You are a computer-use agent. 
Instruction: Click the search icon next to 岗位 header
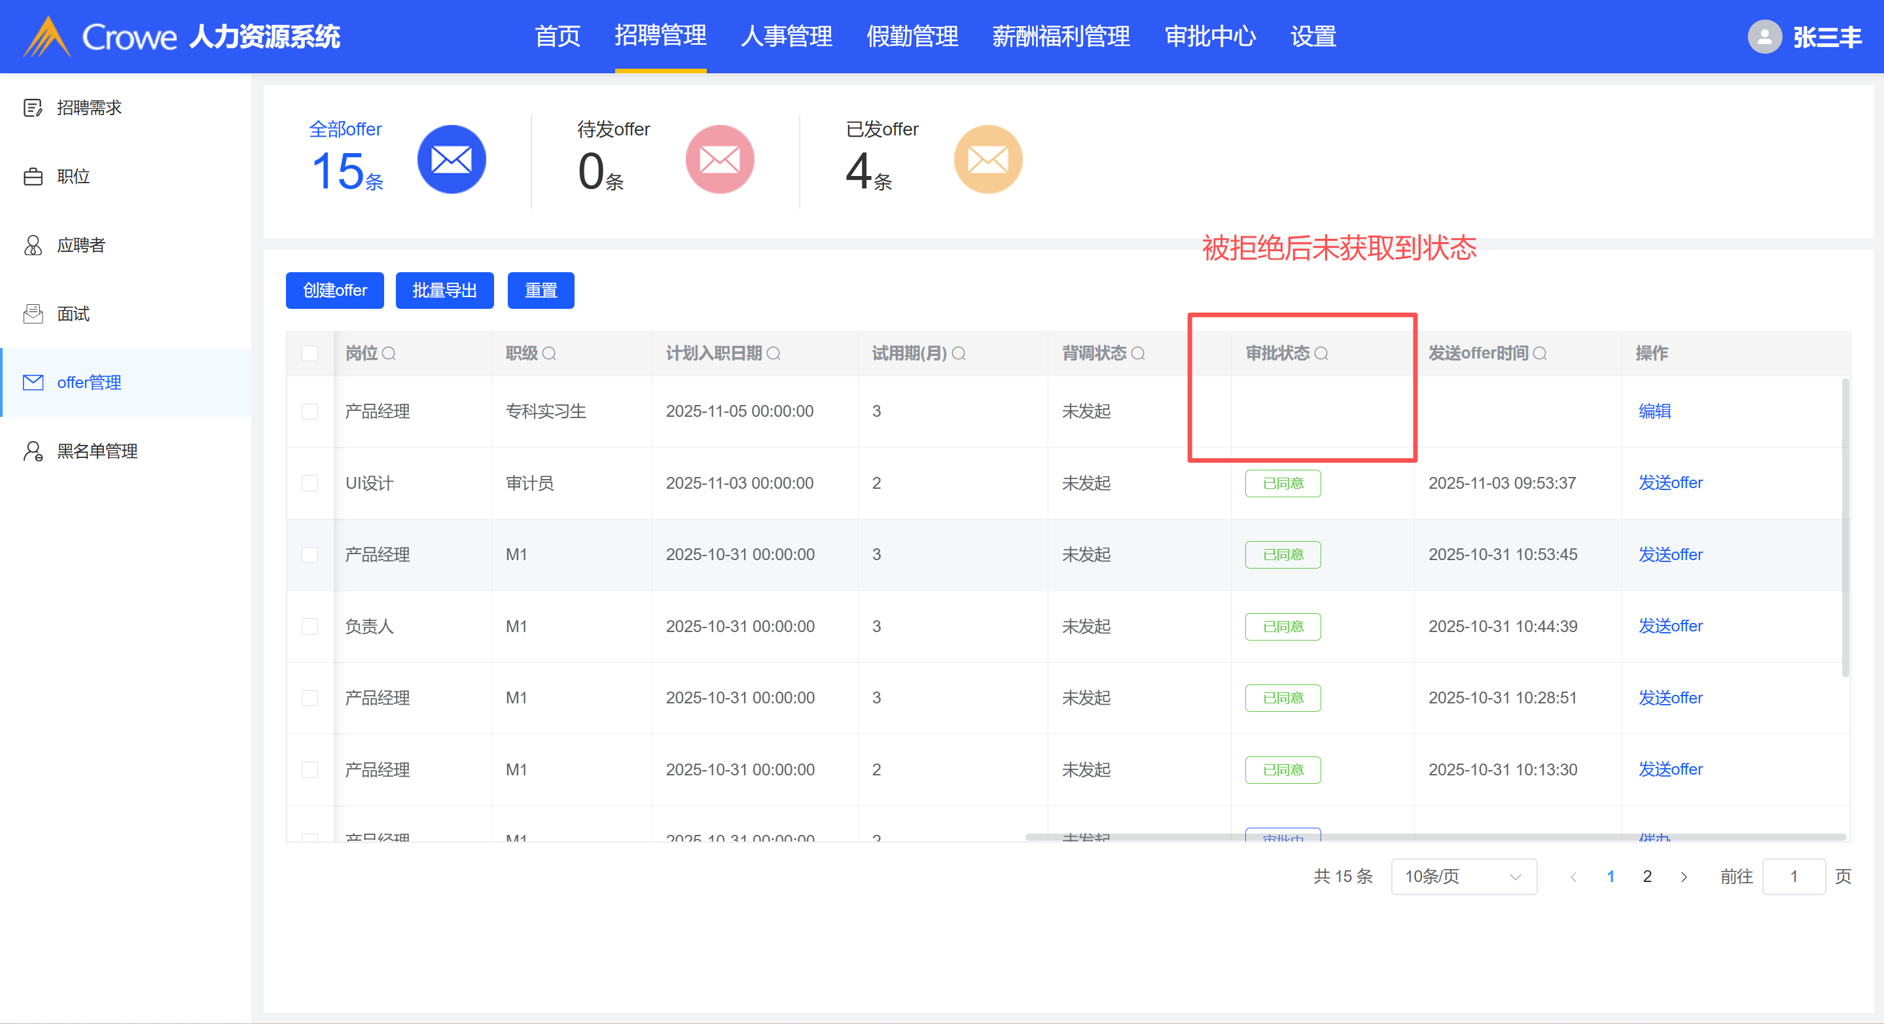tap(389, 354)
